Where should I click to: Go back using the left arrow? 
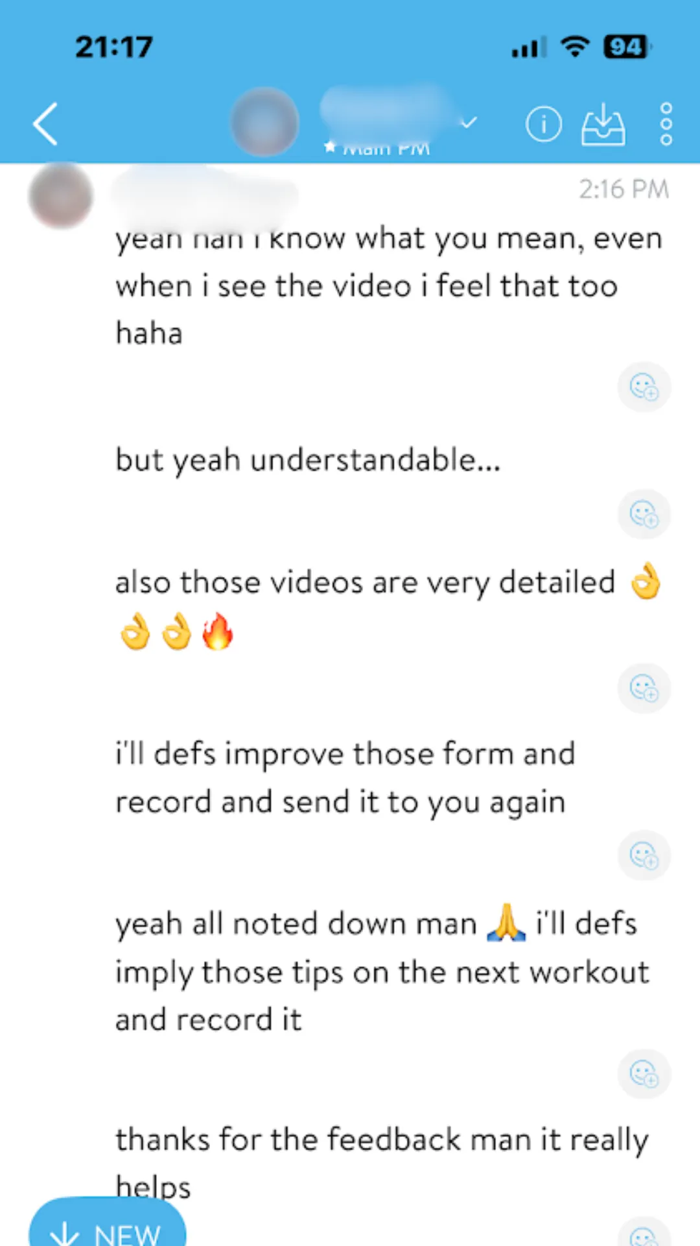[45, 123]
